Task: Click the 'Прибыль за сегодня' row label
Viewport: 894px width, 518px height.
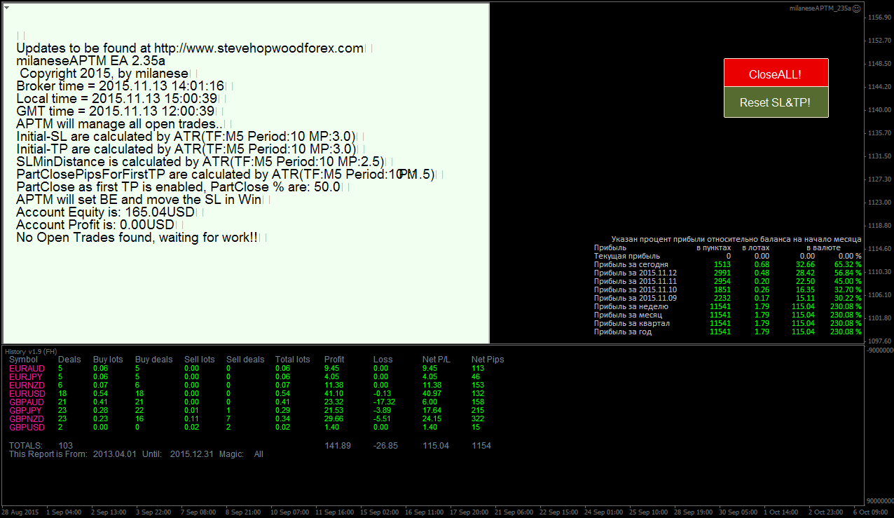Action: point(631,265)
